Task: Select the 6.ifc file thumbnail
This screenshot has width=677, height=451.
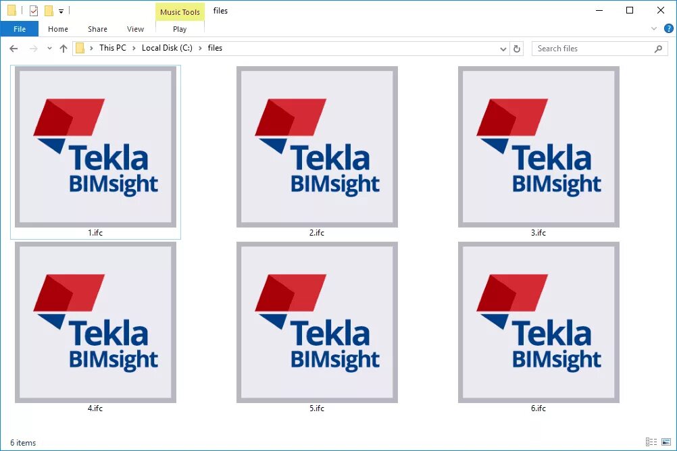Action: [538, 323]
